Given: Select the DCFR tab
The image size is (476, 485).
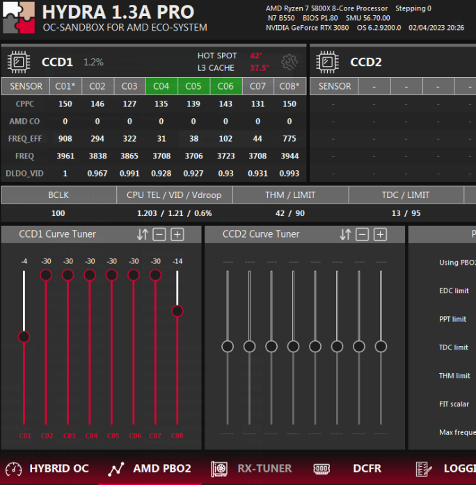Looking at the screenshot, I should pyautogui.click(x=367, y=468).
